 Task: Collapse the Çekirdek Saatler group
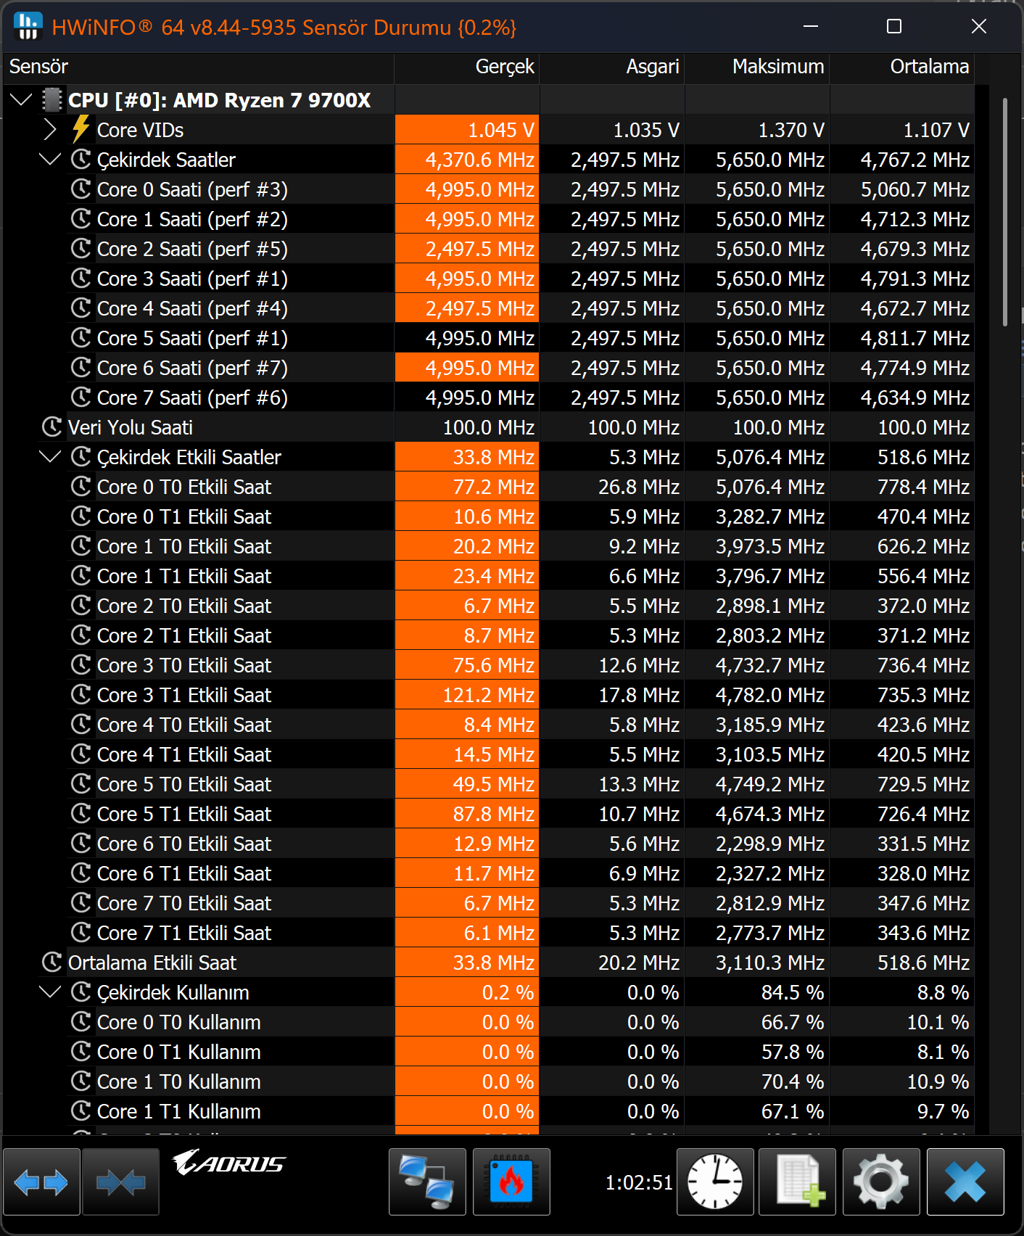coord(50,160)
